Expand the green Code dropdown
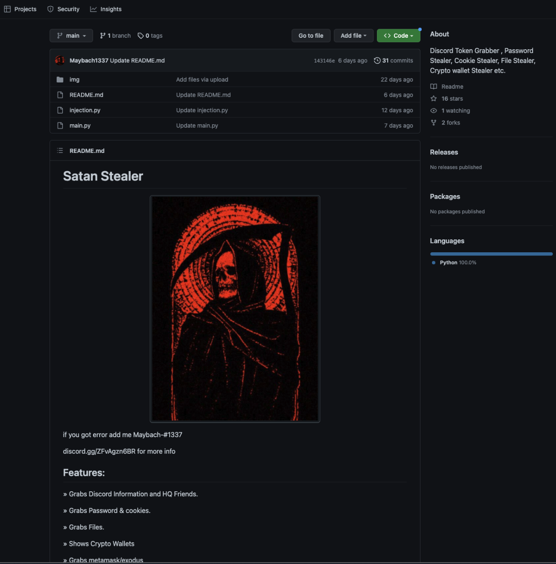 pyautogui.click(x=398, y=35)
